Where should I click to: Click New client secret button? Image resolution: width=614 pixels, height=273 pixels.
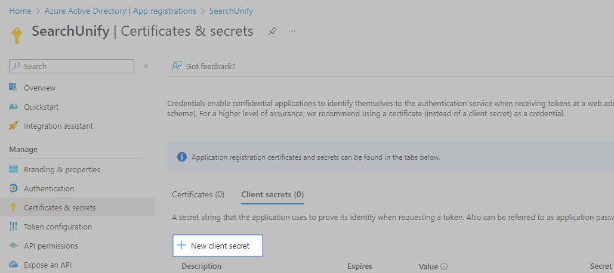[x=218, y=246]
